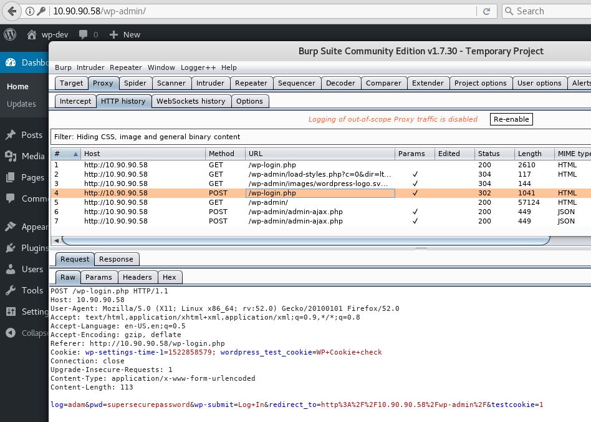This screenshot has height=422, width=591.
Task: Open the Logger++ menu
Action: 198,67
